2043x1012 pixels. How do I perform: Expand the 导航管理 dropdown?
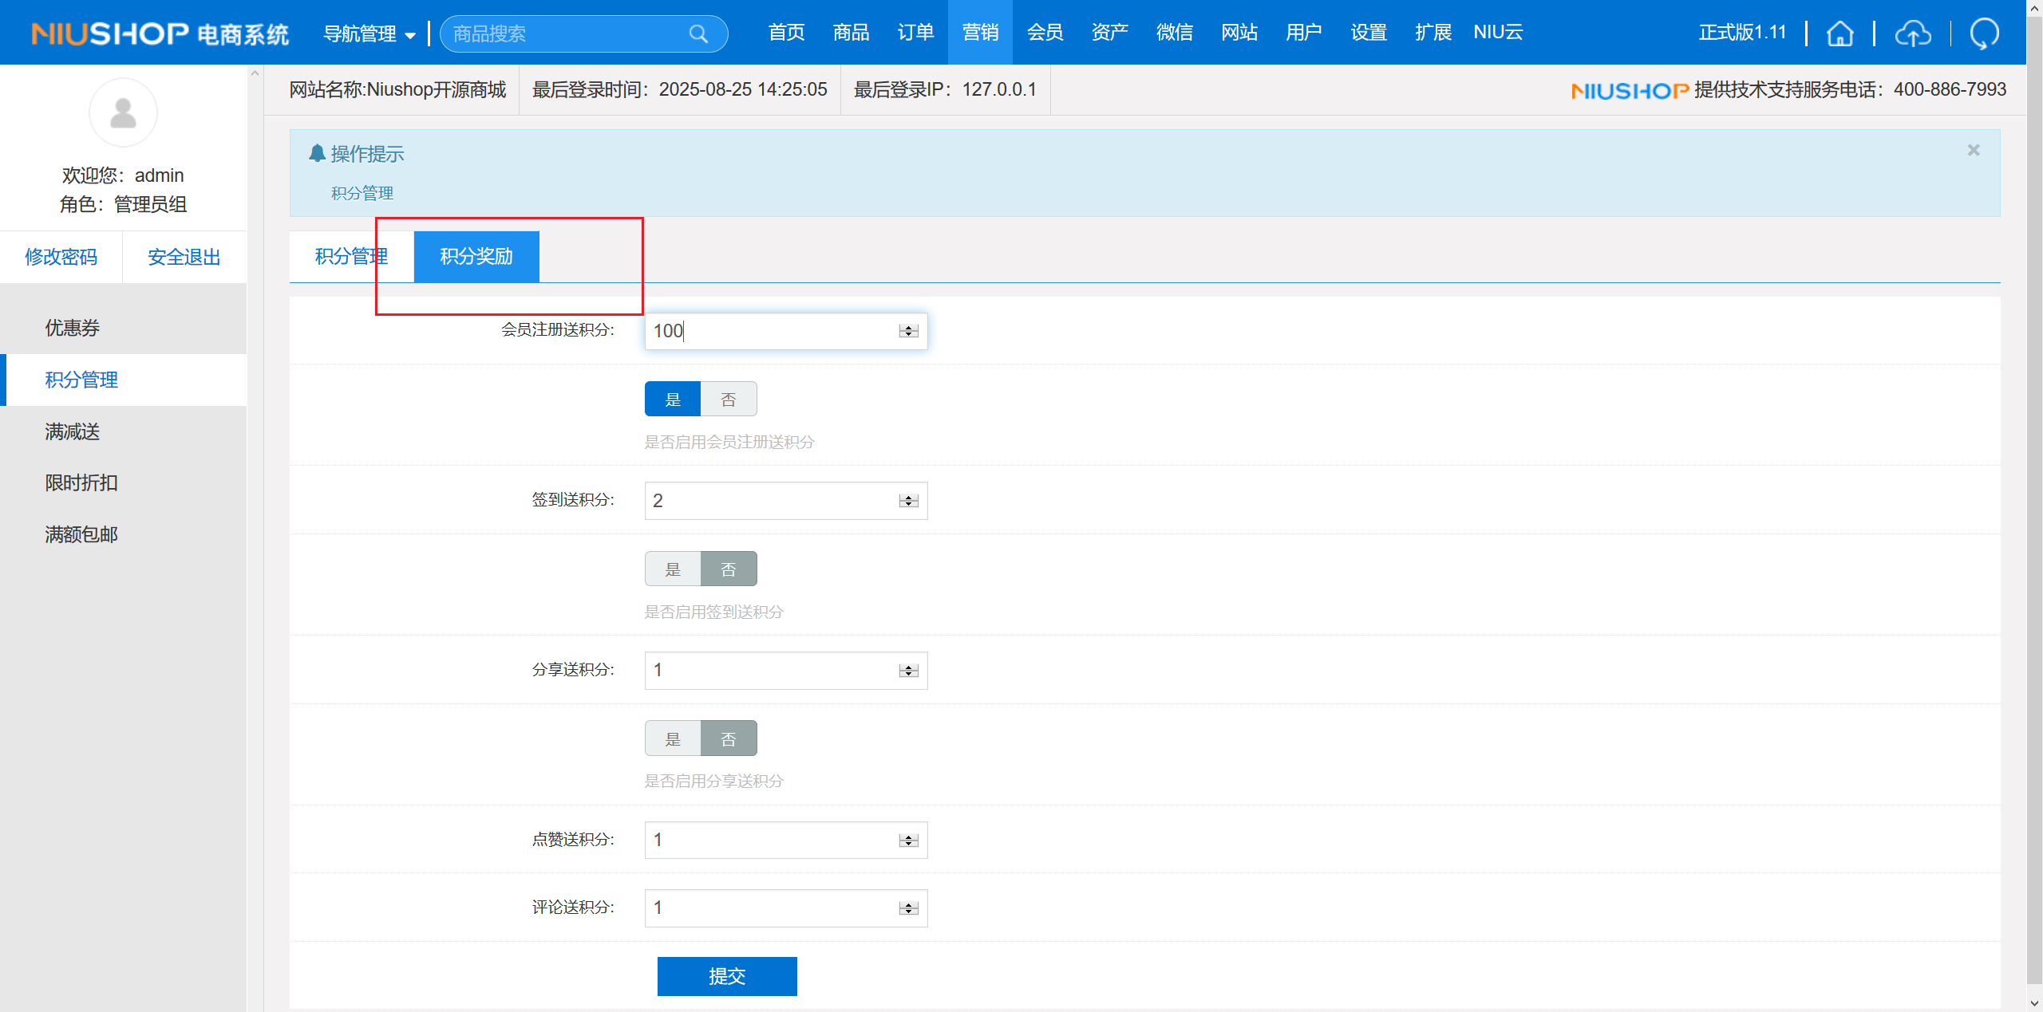[369, 33]
